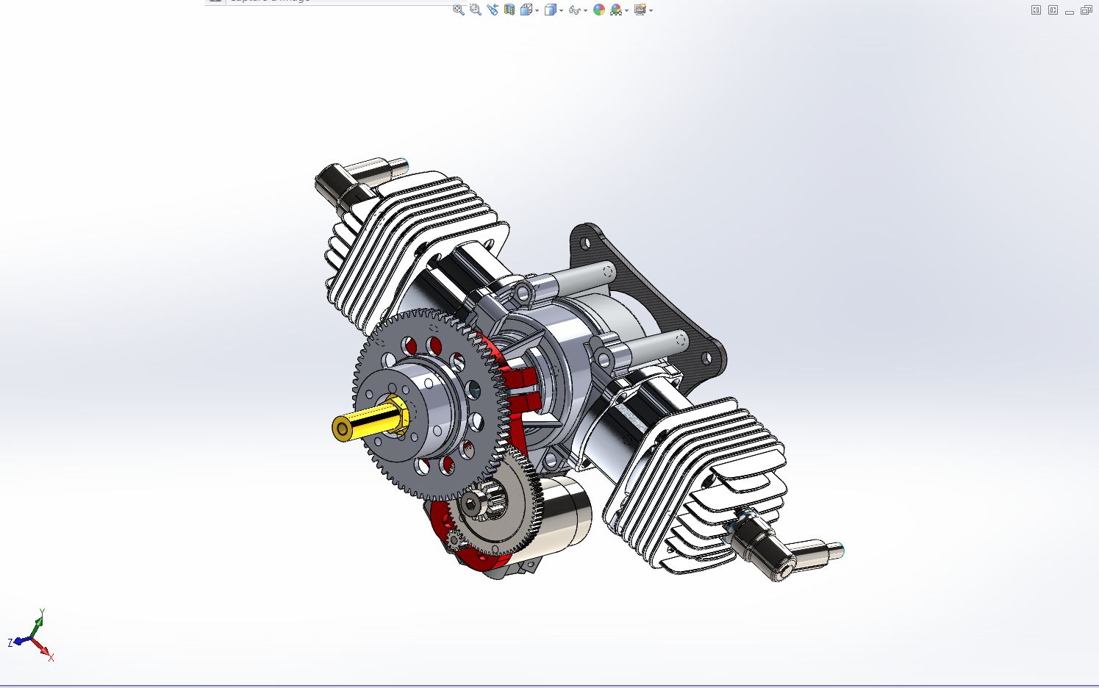Expand the Display Style dropdown arrow

(x=562, y=10)
